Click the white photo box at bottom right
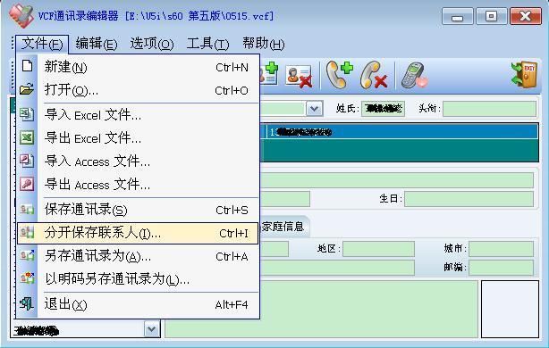The width and height of the screenshot is (549, 348). pos(510,309)
